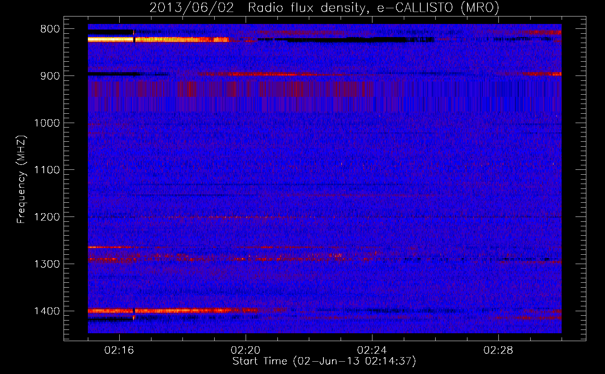This screenshot has width=605, height=374.
Task: Select the 900 frequency axis label
Action: click(50, 76)
